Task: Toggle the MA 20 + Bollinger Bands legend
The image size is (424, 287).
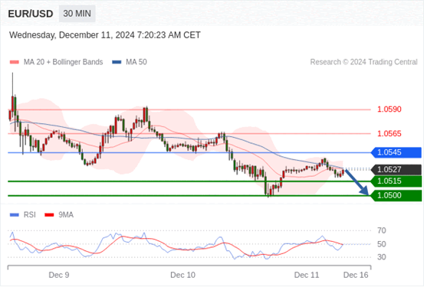Action: click(56, 62)
